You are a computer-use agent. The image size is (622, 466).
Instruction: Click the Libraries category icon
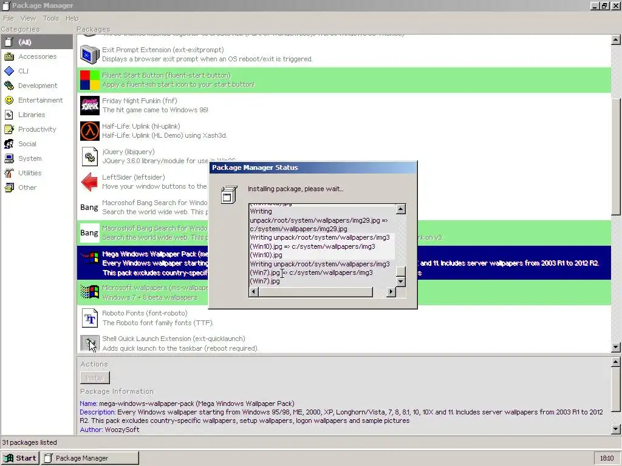pos(9,115)
